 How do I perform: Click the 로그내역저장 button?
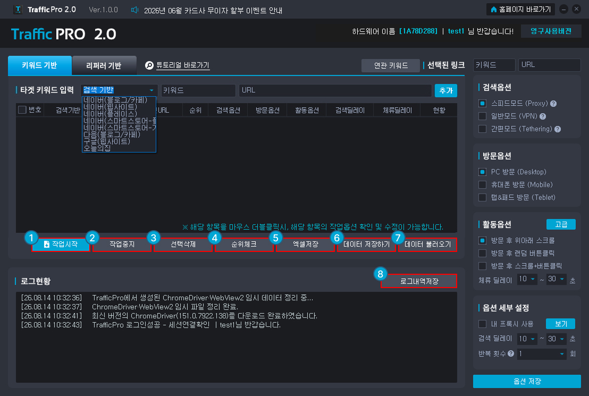(x=419, y=281)
